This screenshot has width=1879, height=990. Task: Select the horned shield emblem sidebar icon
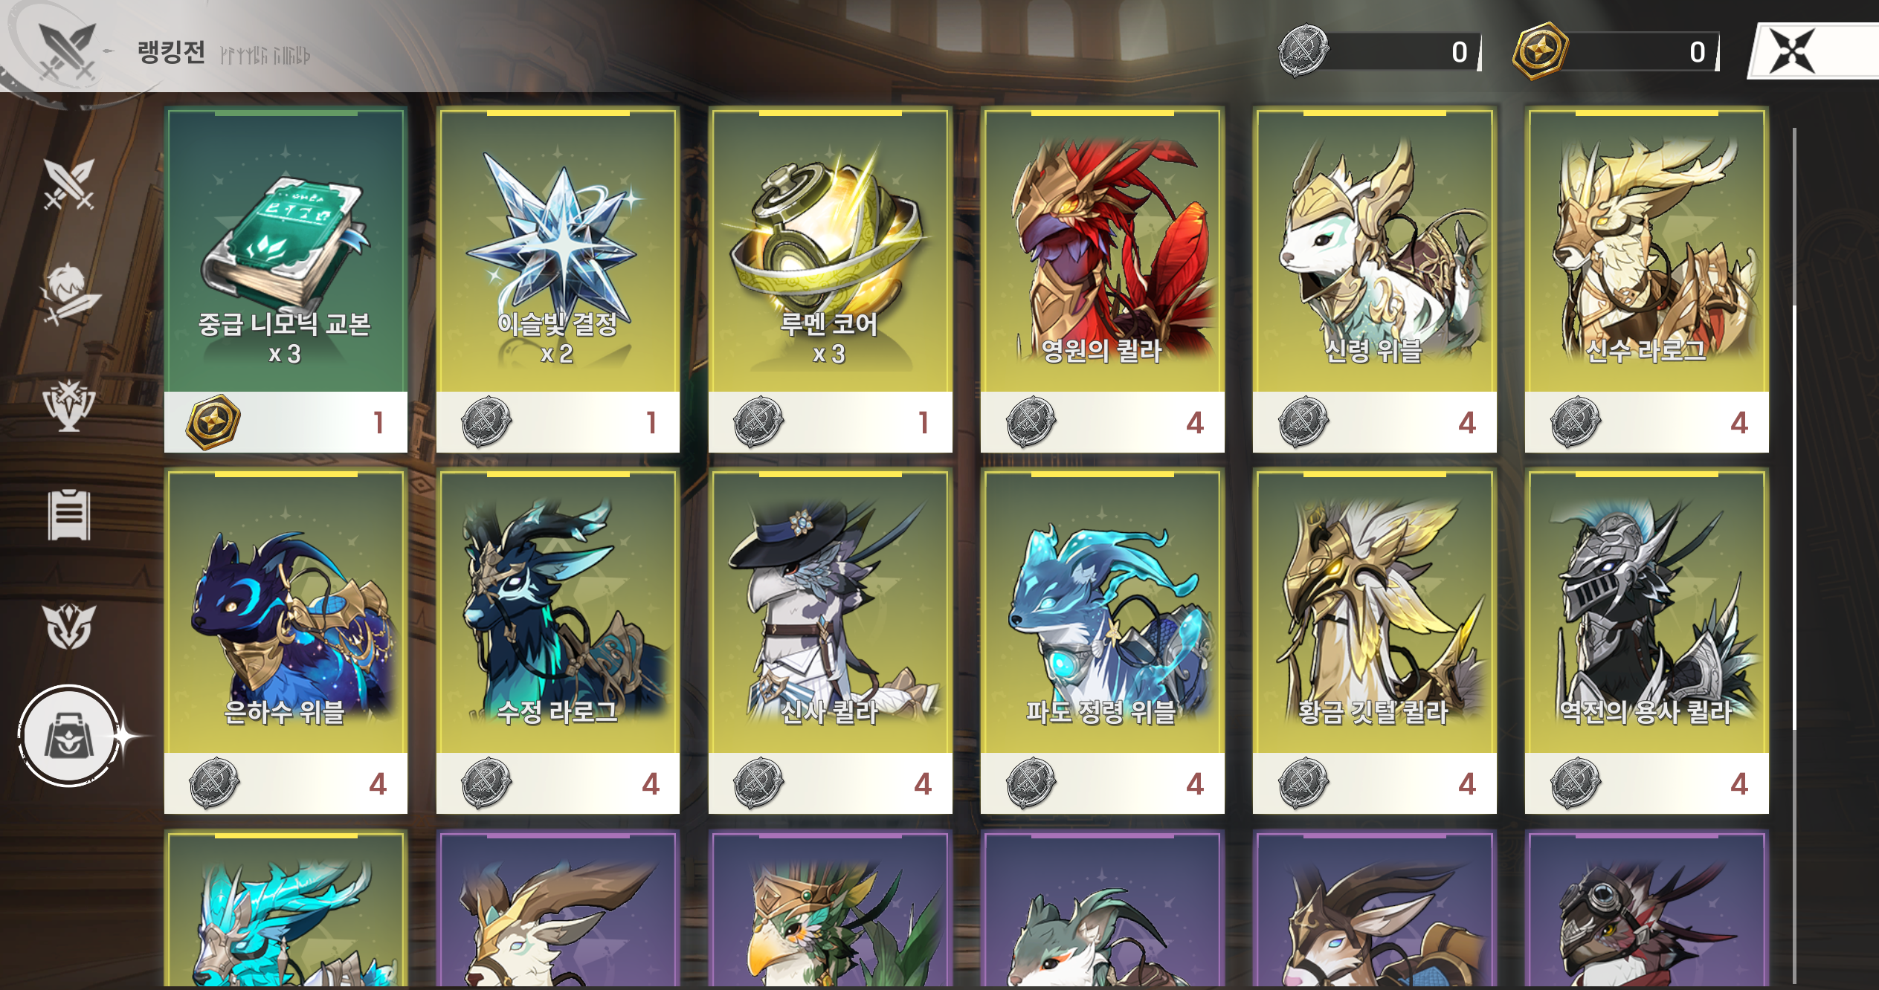click(x=69, y=626)
